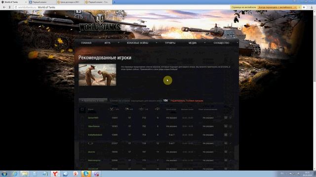Click the officers thumbnail image
316x177 pixels.
97,75
